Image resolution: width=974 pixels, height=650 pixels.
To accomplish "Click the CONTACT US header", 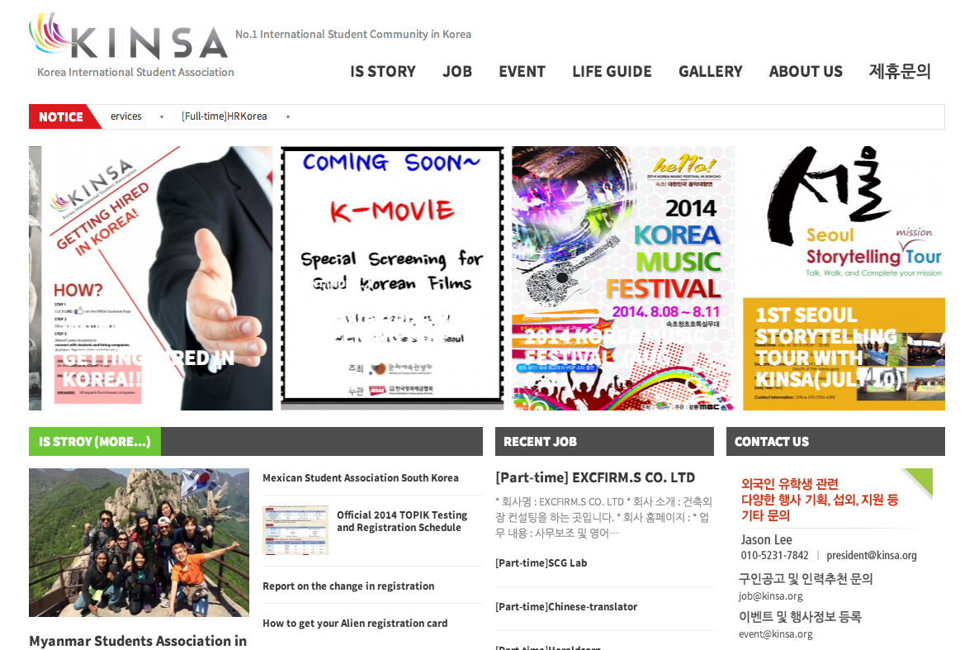I will 835,442.
